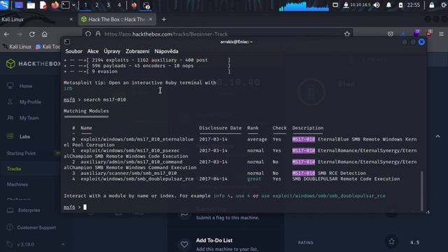Open Soubor menu in terminal
Viewport: 448px width, 252px height.
pyautogui.click(x=73, y=51)
